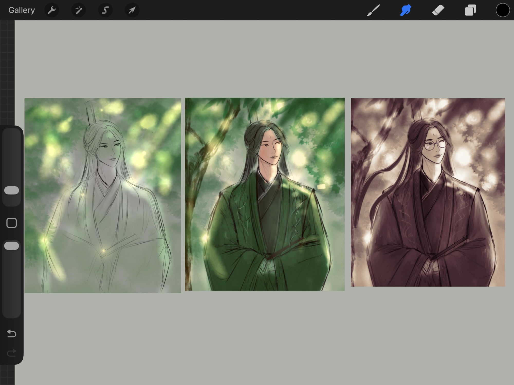Open the black active color picker
This screenshot has width=514, height=385.
click(x=502, y=10)
